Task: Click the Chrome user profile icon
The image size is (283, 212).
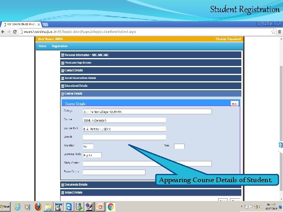Action: click(x=259, y=23)
